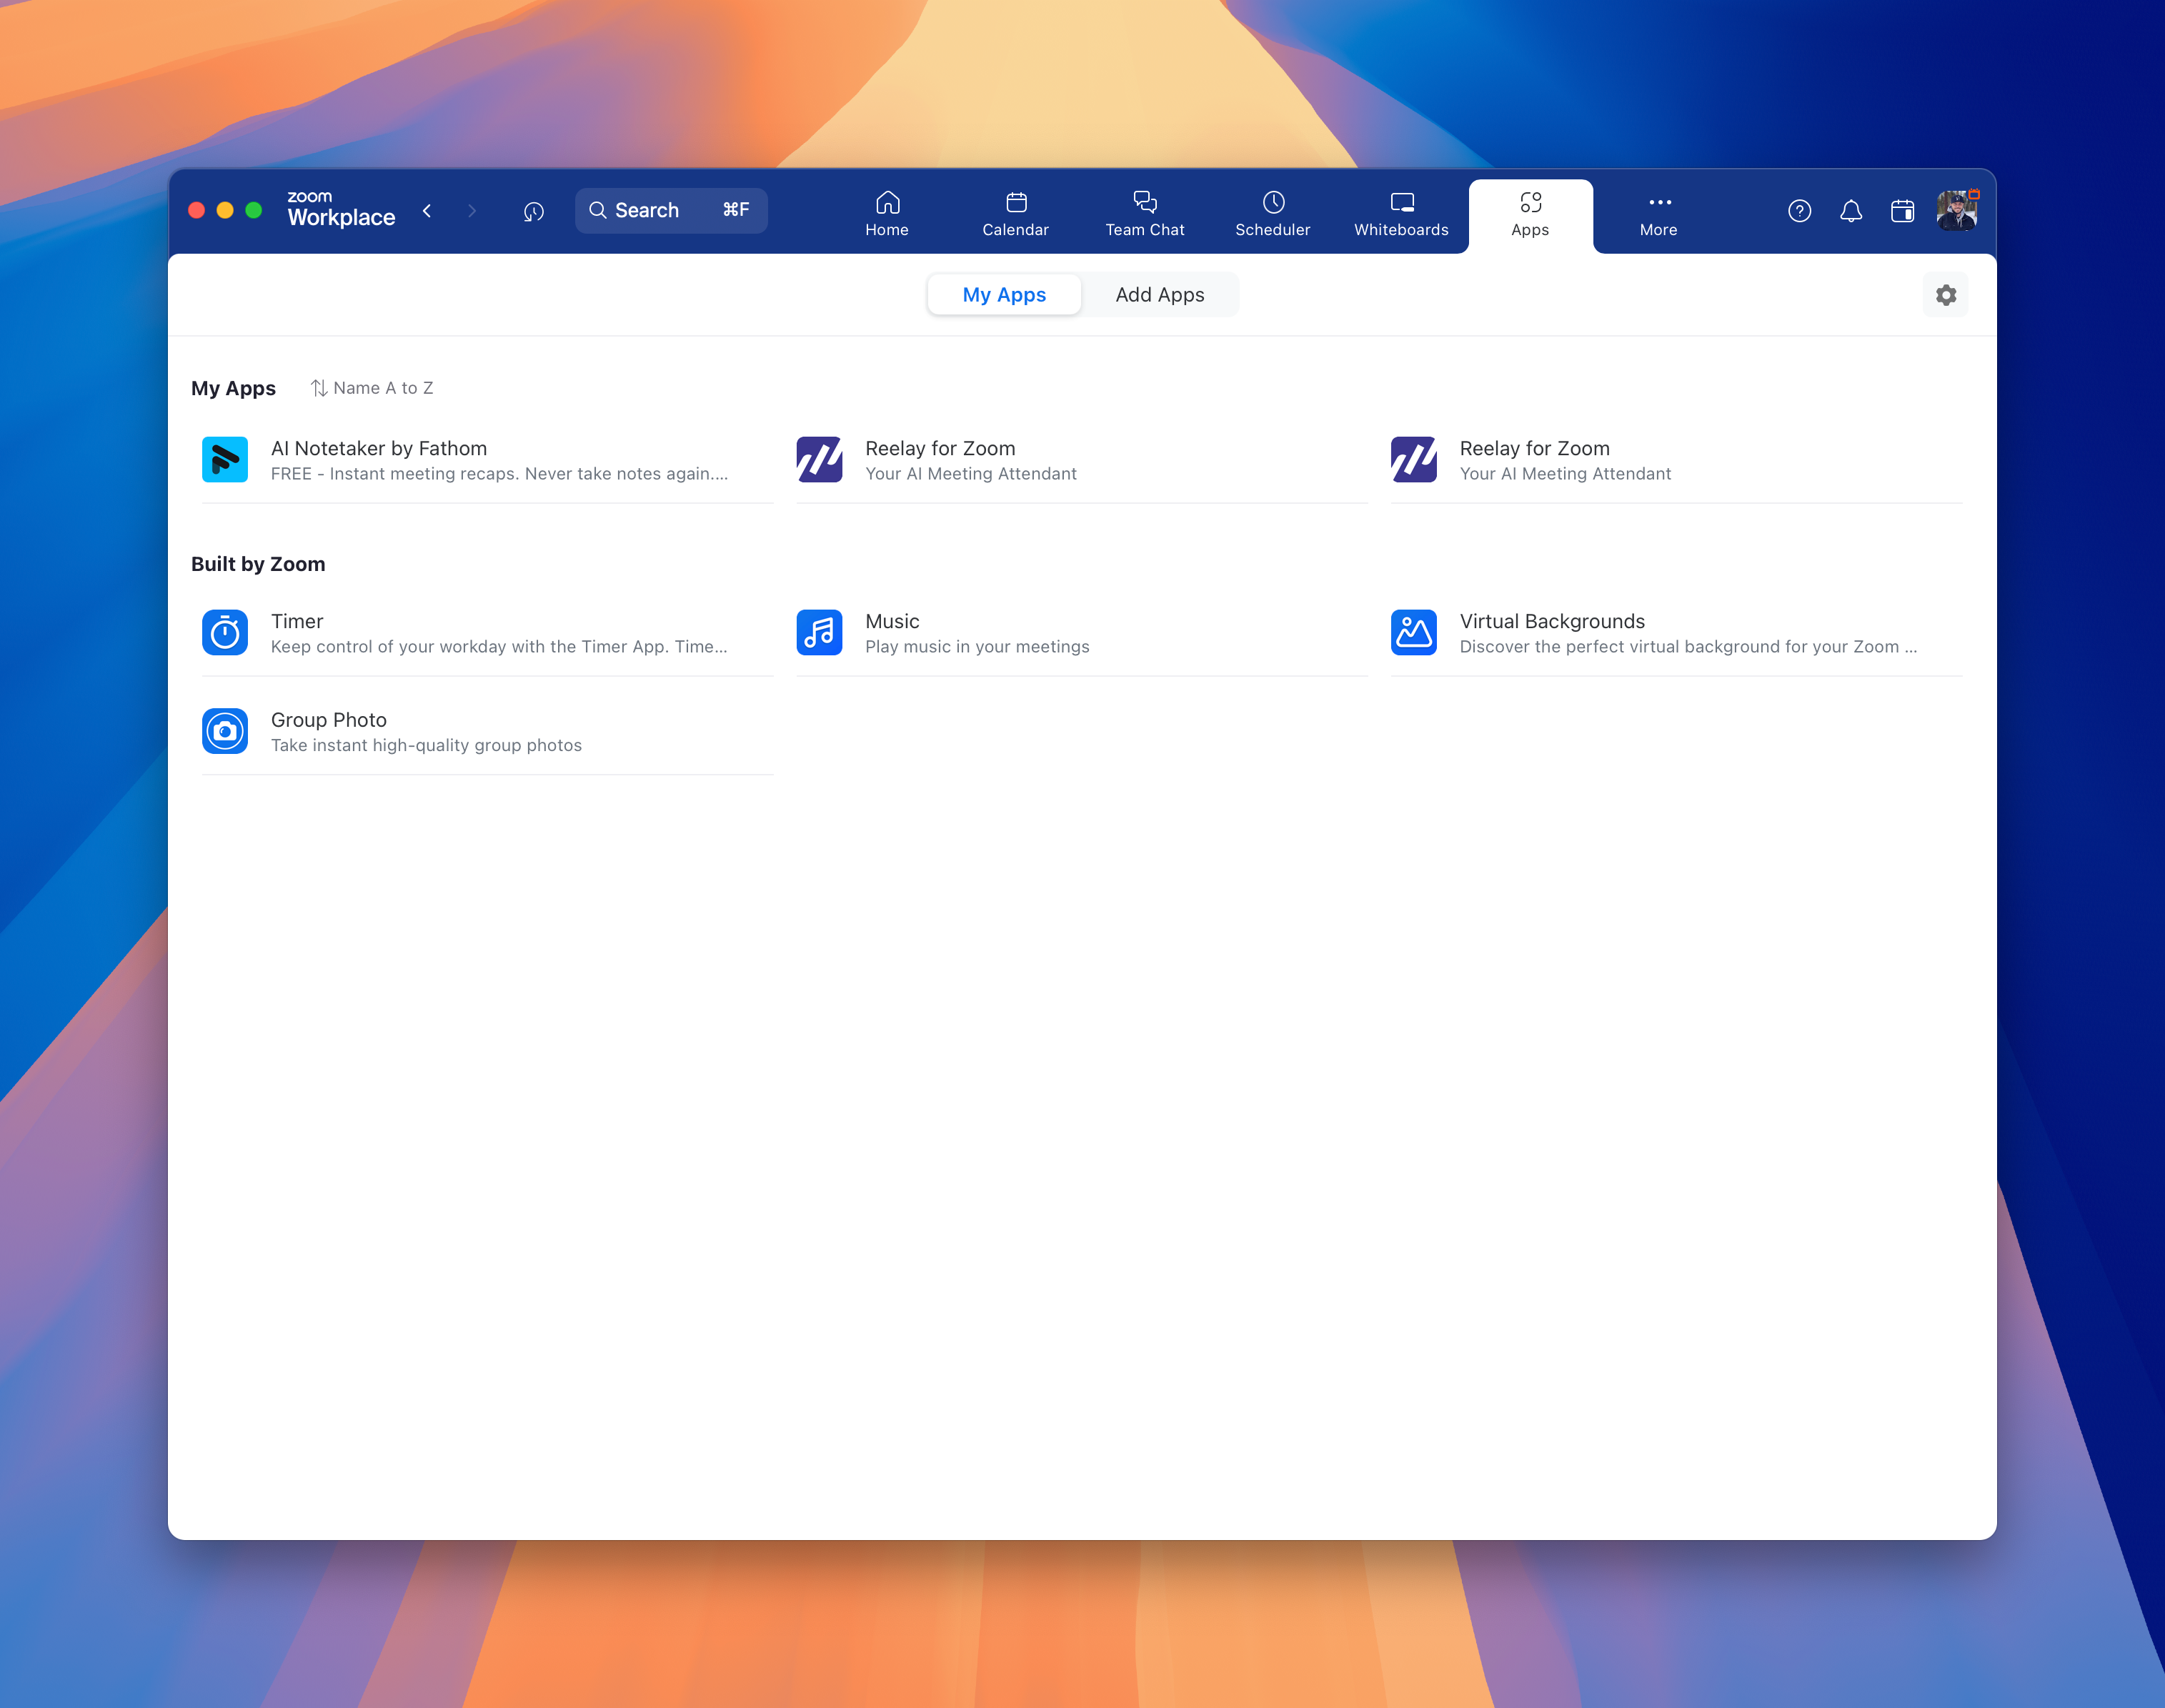This screenshot has height=1708, width=2165.
Task: Open the help question mark icon
Action: (x=1799, y=211)
